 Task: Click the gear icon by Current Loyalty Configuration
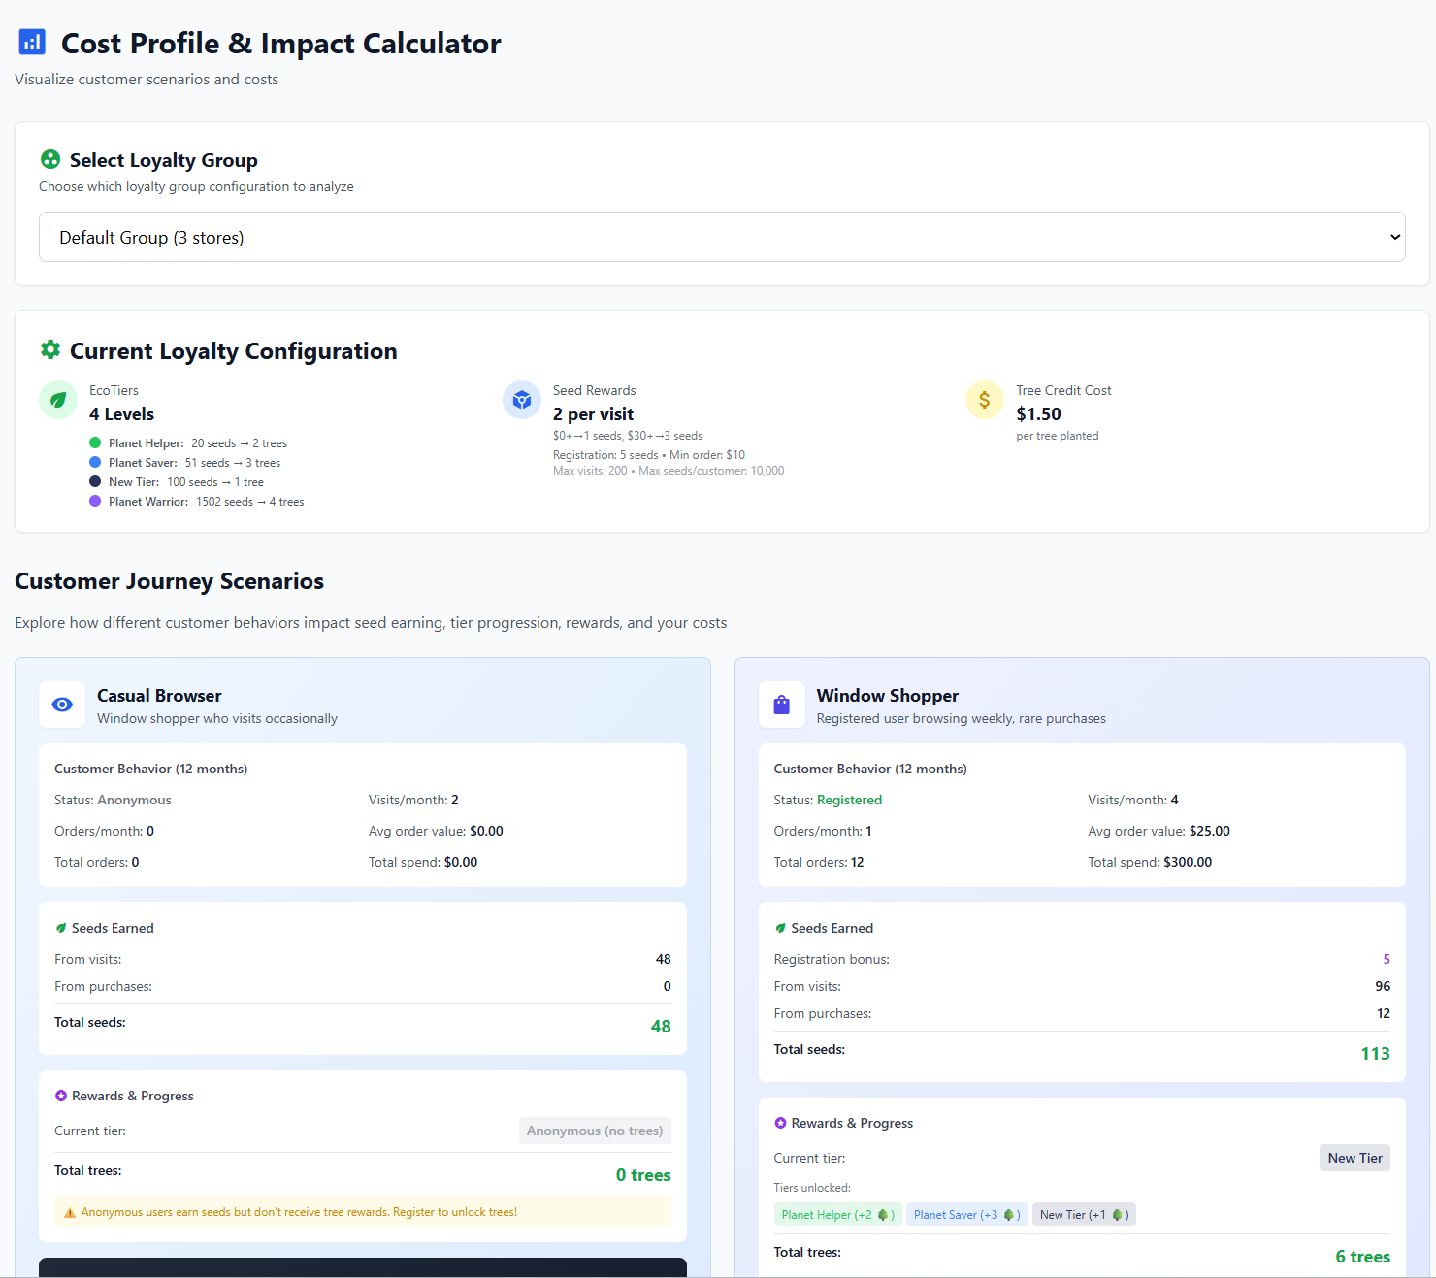(50, 349)
